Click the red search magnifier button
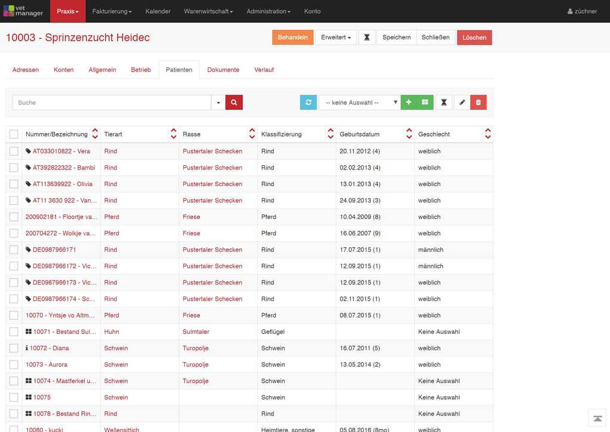Screen dimensions: 610x432 point(234,103)
